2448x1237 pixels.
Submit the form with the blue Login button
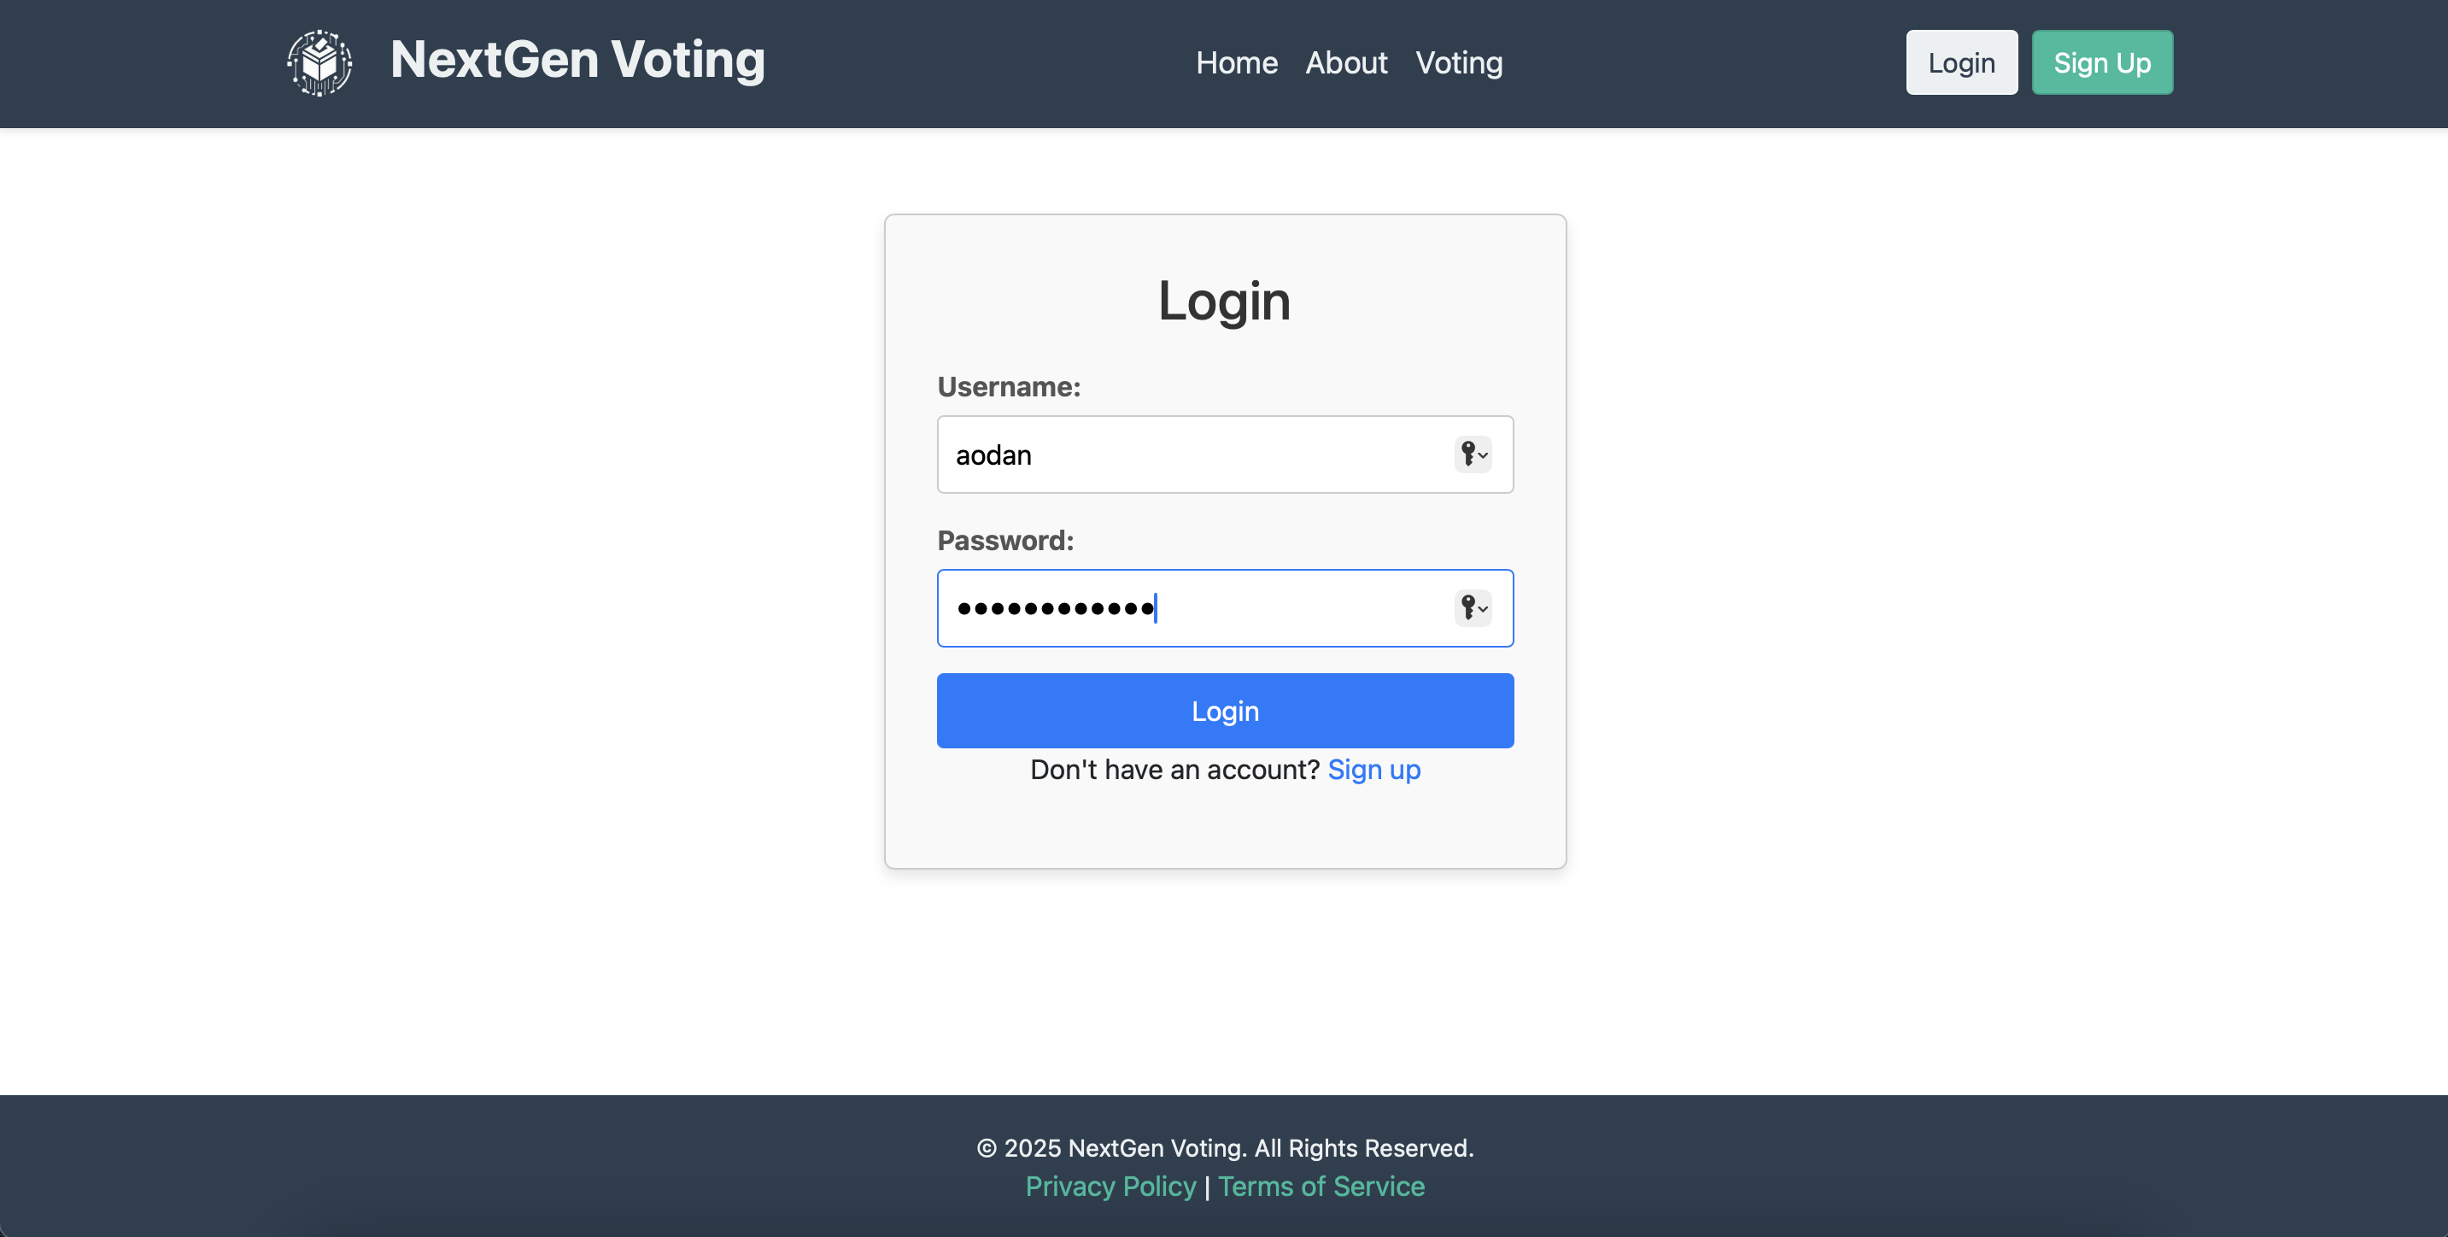(1225, 712)
